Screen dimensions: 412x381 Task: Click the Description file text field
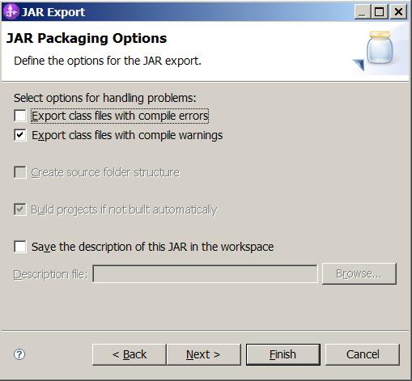tap(206, 274)
